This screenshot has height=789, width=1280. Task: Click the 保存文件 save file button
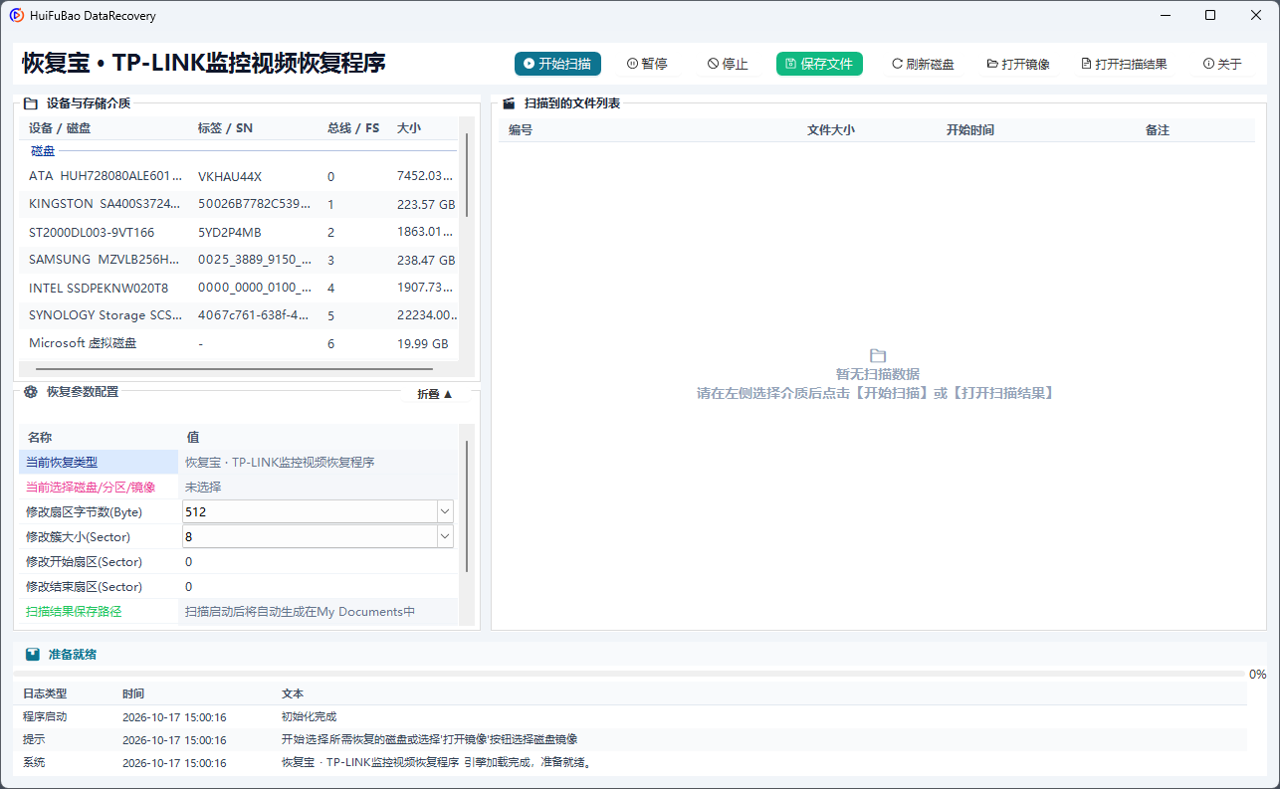tap(819, 64)
